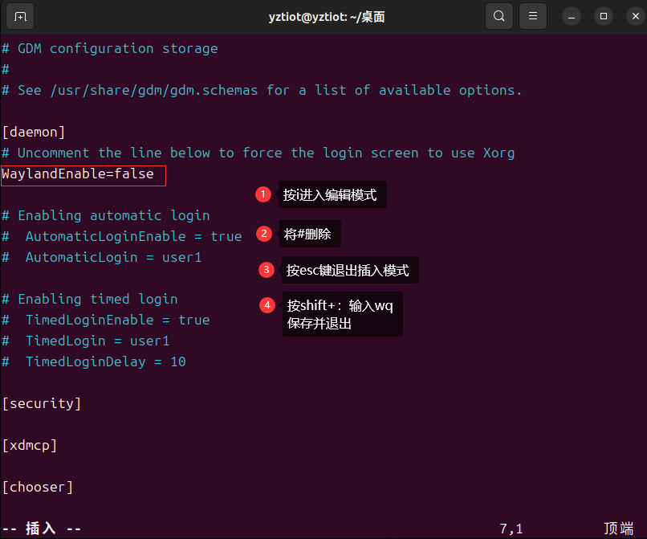
Task: Click the [daemon] section header
Action: (x=34, y=133)
